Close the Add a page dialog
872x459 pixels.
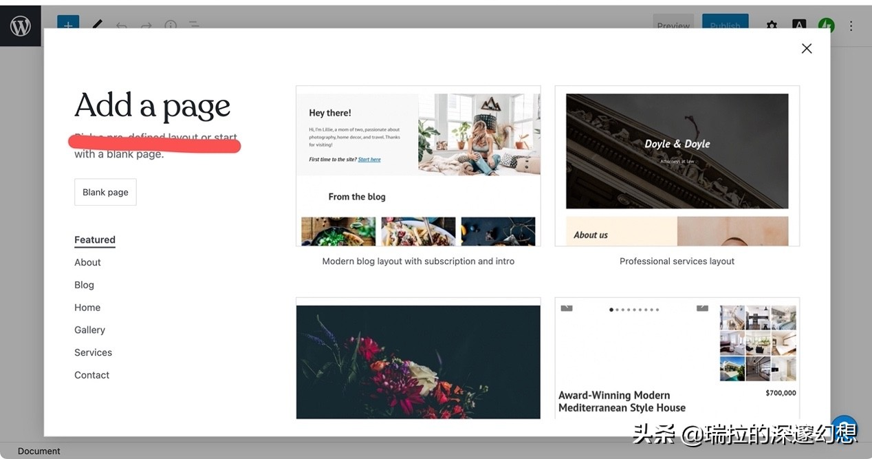(x=807, y=48)
